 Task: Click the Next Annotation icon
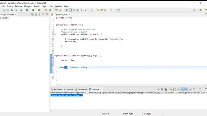tap(86, 10)
